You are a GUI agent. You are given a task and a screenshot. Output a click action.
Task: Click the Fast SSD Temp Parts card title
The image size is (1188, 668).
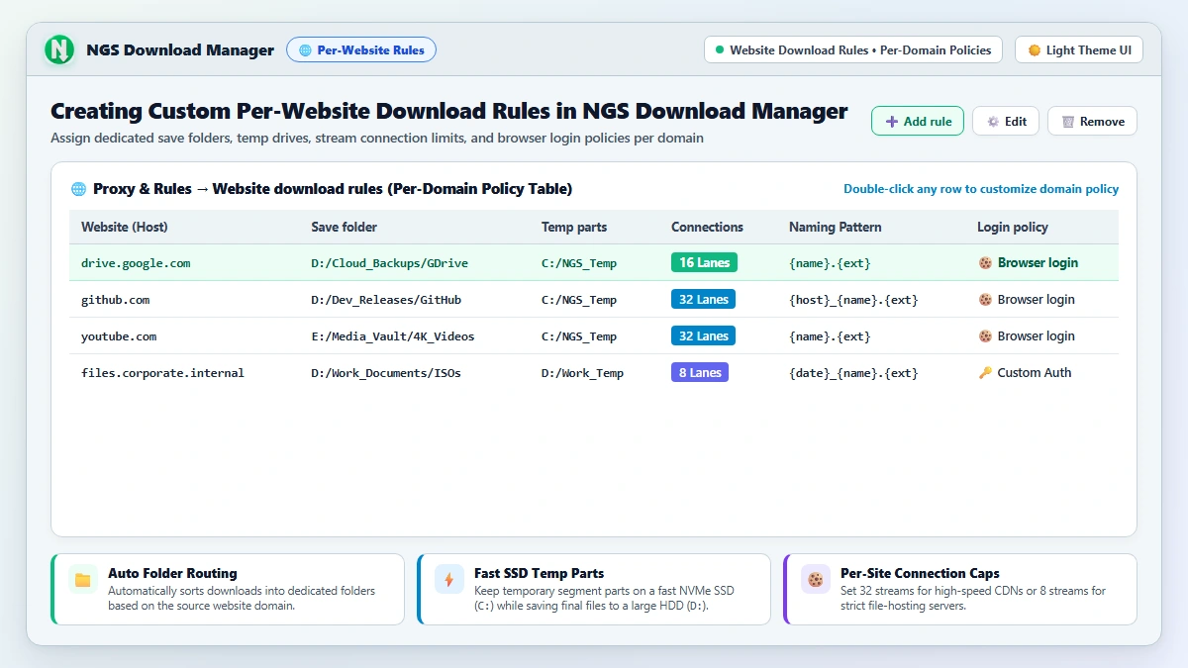coord(539,573)
